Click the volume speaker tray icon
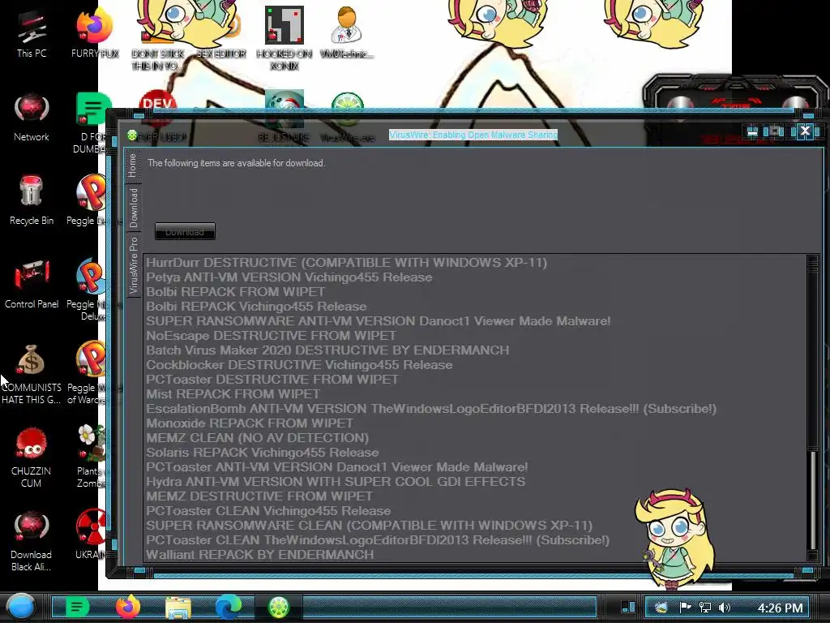Image resolution: width=830 pixels, height=623 pixels. (725, 607)
